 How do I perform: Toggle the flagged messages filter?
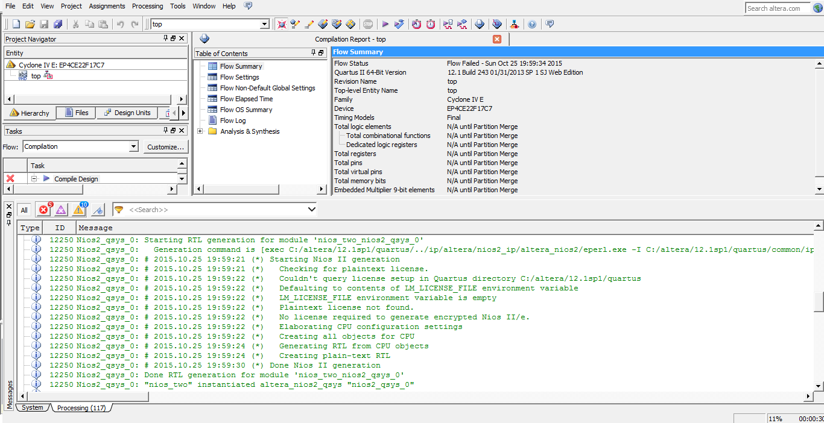98,210
